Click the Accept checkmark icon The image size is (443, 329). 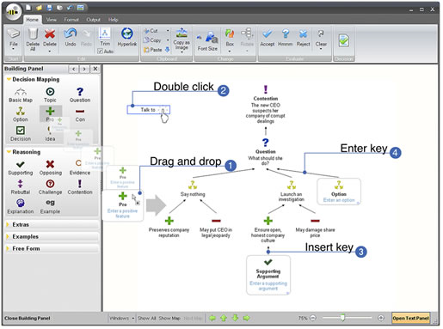(267, 34)
